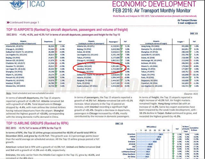This screenshot has height=159, width=205.
Task: Click green arrow in Emirates RPK row
Action: (174, 142)
